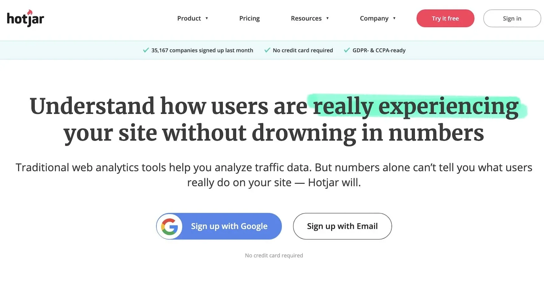Click the "35,167 companies signed up" text
This screenshot has width=544, height=286.
click(x=202, y=50)
